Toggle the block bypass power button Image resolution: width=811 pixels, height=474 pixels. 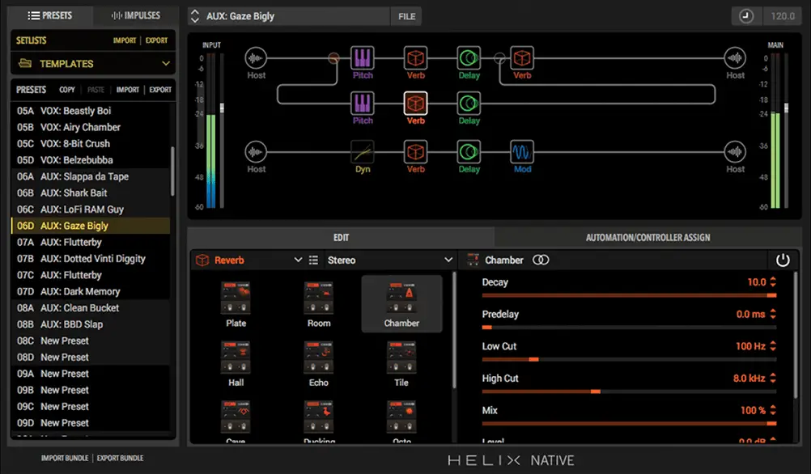[783, 260]
